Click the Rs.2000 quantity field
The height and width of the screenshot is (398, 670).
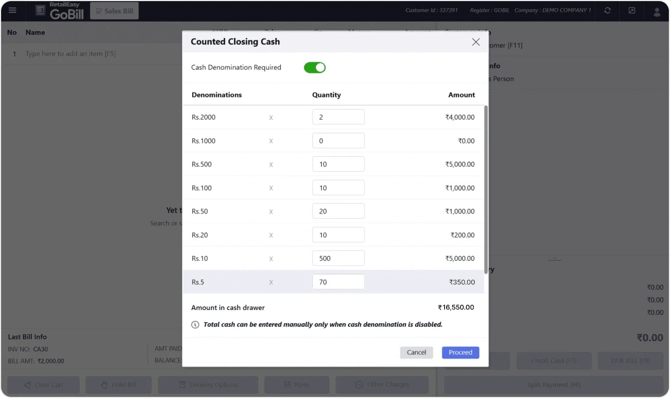point(338,117)
